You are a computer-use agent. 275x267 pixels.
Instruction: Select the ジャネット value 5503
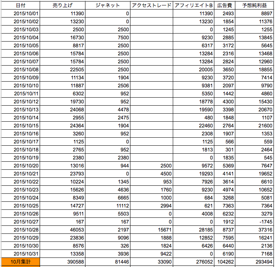(x=108, y=214)
